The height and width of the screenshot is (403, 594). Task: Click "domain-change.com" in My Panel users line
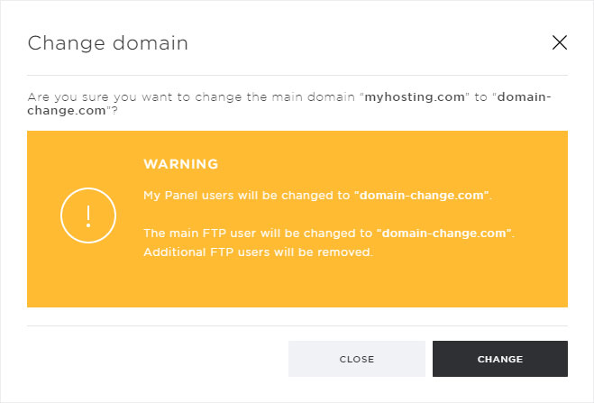click(422, 196)
